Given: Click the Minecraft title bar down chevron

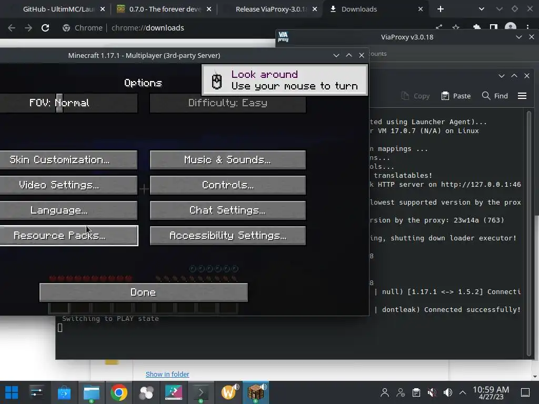Looking at the screenshot, I should point(336,55).
